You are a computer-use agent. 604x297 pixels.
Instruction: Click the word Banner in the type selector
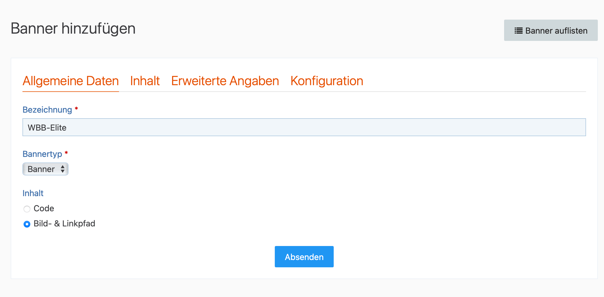pyautogui.click(x=41, y=169)
